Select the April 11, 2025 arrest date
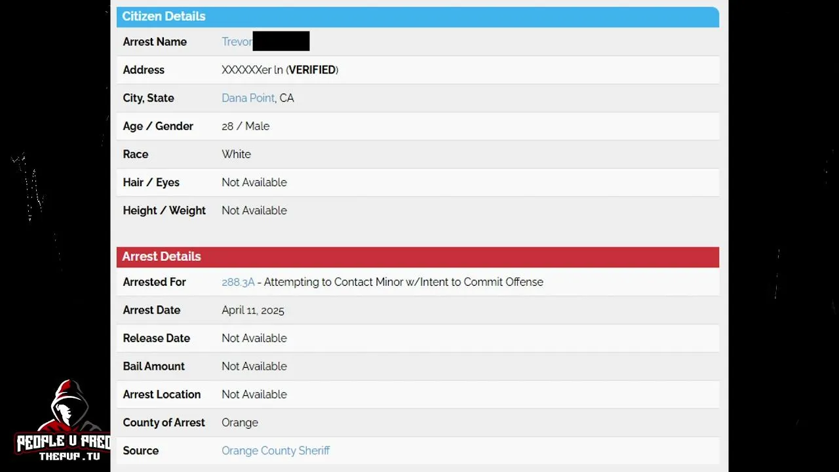This screenshot has height=472, width=839. (253, 311)
